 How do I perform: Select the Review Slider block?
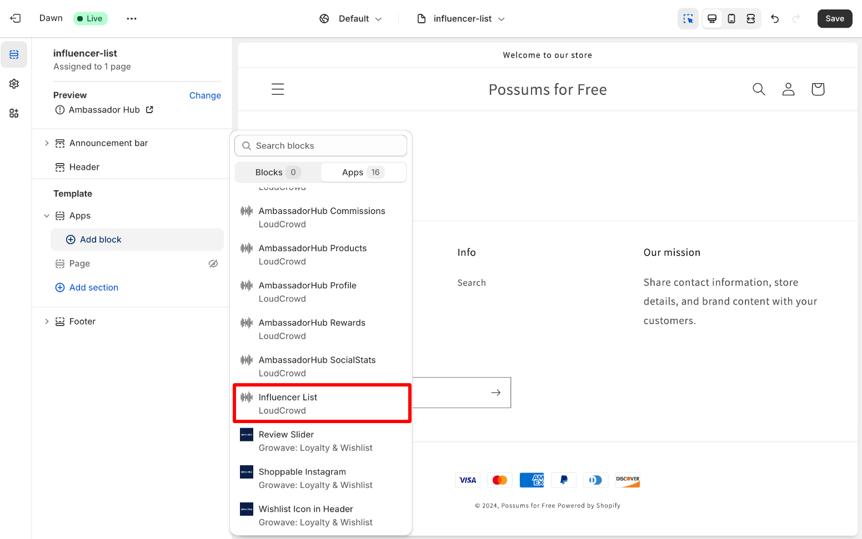(321, 441)
